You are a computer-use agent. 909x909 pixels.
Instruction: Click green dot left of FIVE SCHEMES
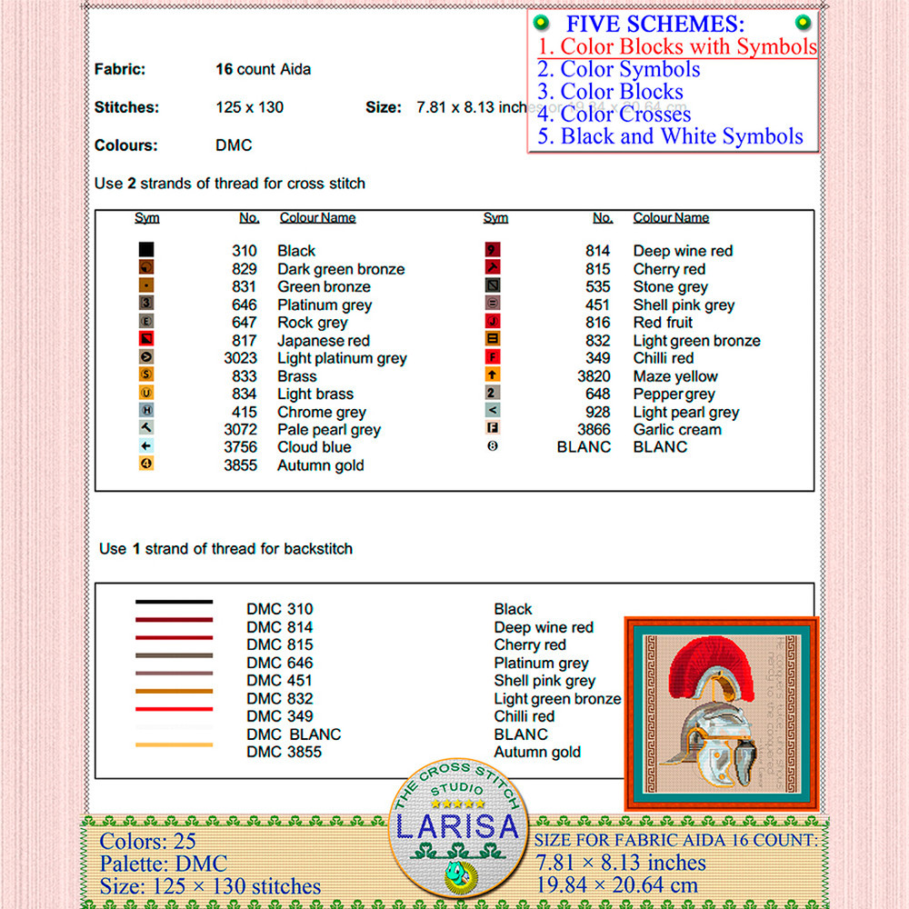541,24
